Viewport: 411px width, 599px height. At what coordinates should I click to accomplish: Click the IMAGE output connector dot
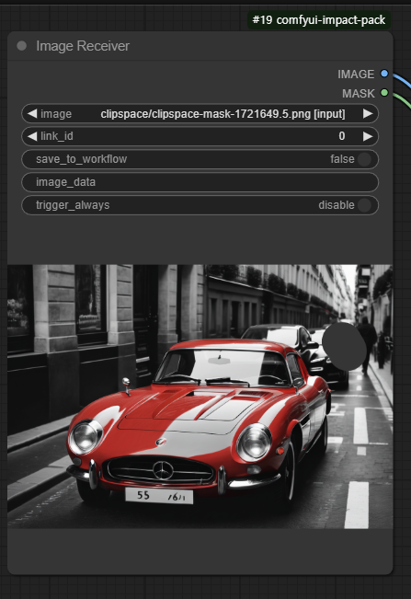[x=384, y=74]
